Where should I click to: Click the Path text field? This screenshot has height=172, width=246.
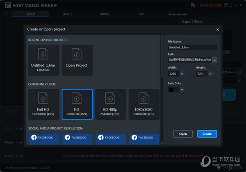tap(189, 60)
